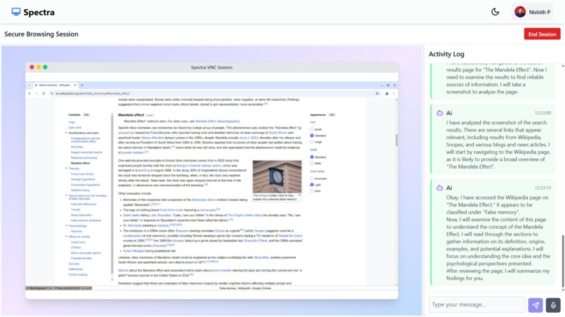Select Wide page width
The image size is (565, 317).
coord(312,163)
